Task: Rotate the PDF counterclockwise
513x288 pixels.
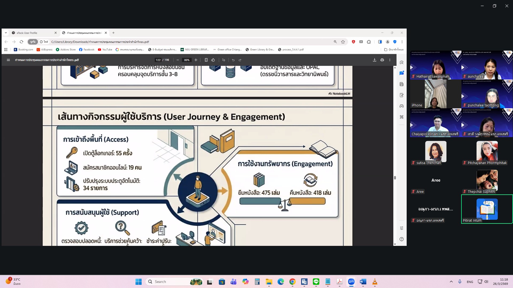Action: coord(213,60)
